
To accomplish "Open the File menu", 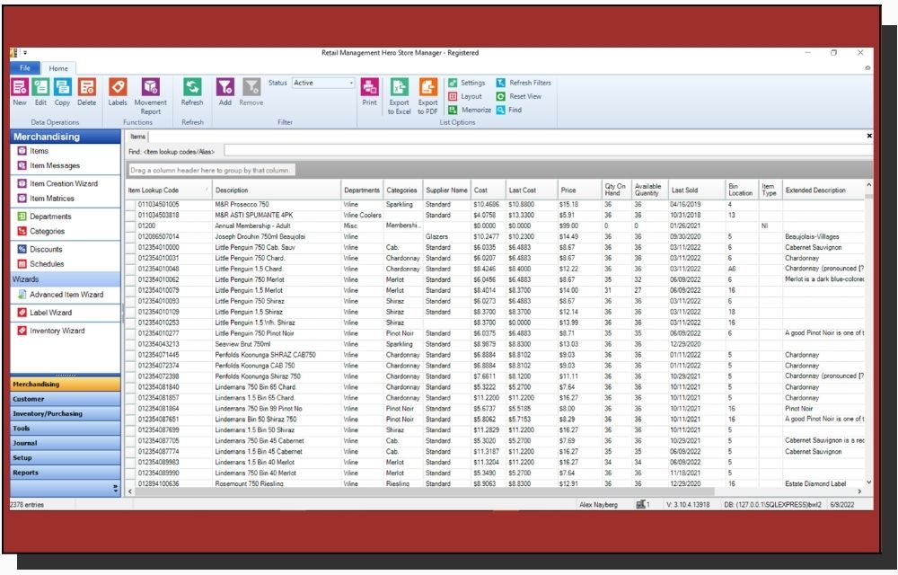I will (25, 68).
